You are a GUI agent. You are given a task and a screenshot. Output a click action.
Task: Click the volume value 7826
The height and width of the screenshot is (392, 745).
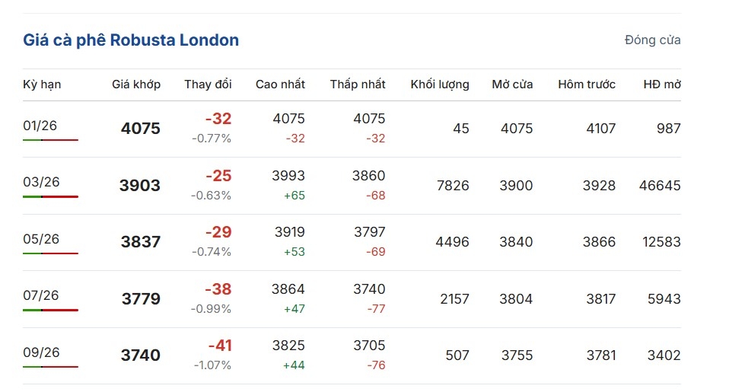pyautogui.click(x=453, y=186)
